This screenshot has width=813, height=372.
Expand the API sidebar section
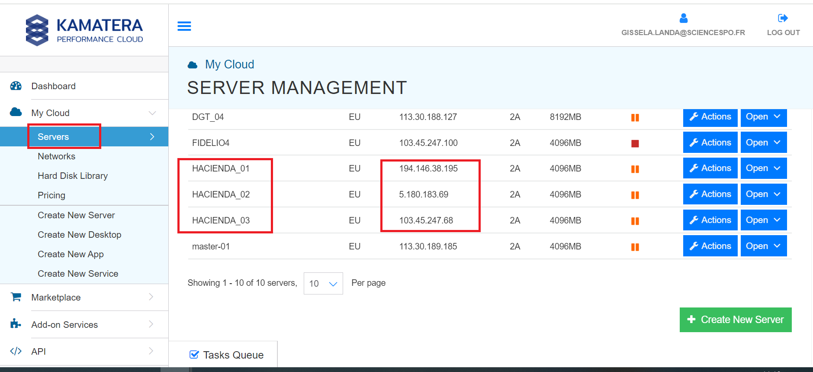[151, 351]
